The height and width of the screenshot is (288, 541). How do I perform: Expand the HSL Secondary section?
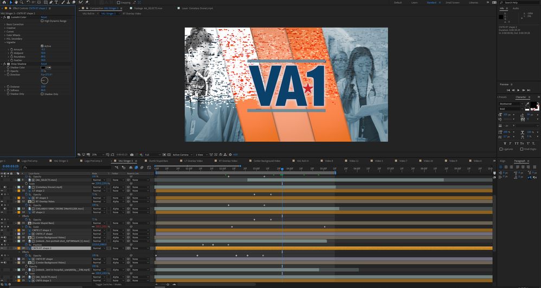pyautogui.click(x=5, y=38)
